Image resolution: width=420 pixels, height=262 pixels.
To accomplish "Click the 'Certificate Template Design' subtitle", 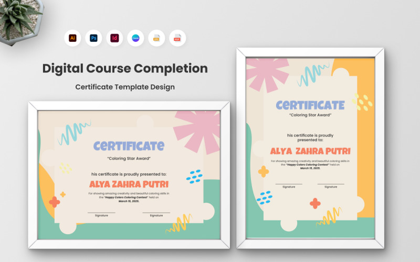I will (125, 87).
